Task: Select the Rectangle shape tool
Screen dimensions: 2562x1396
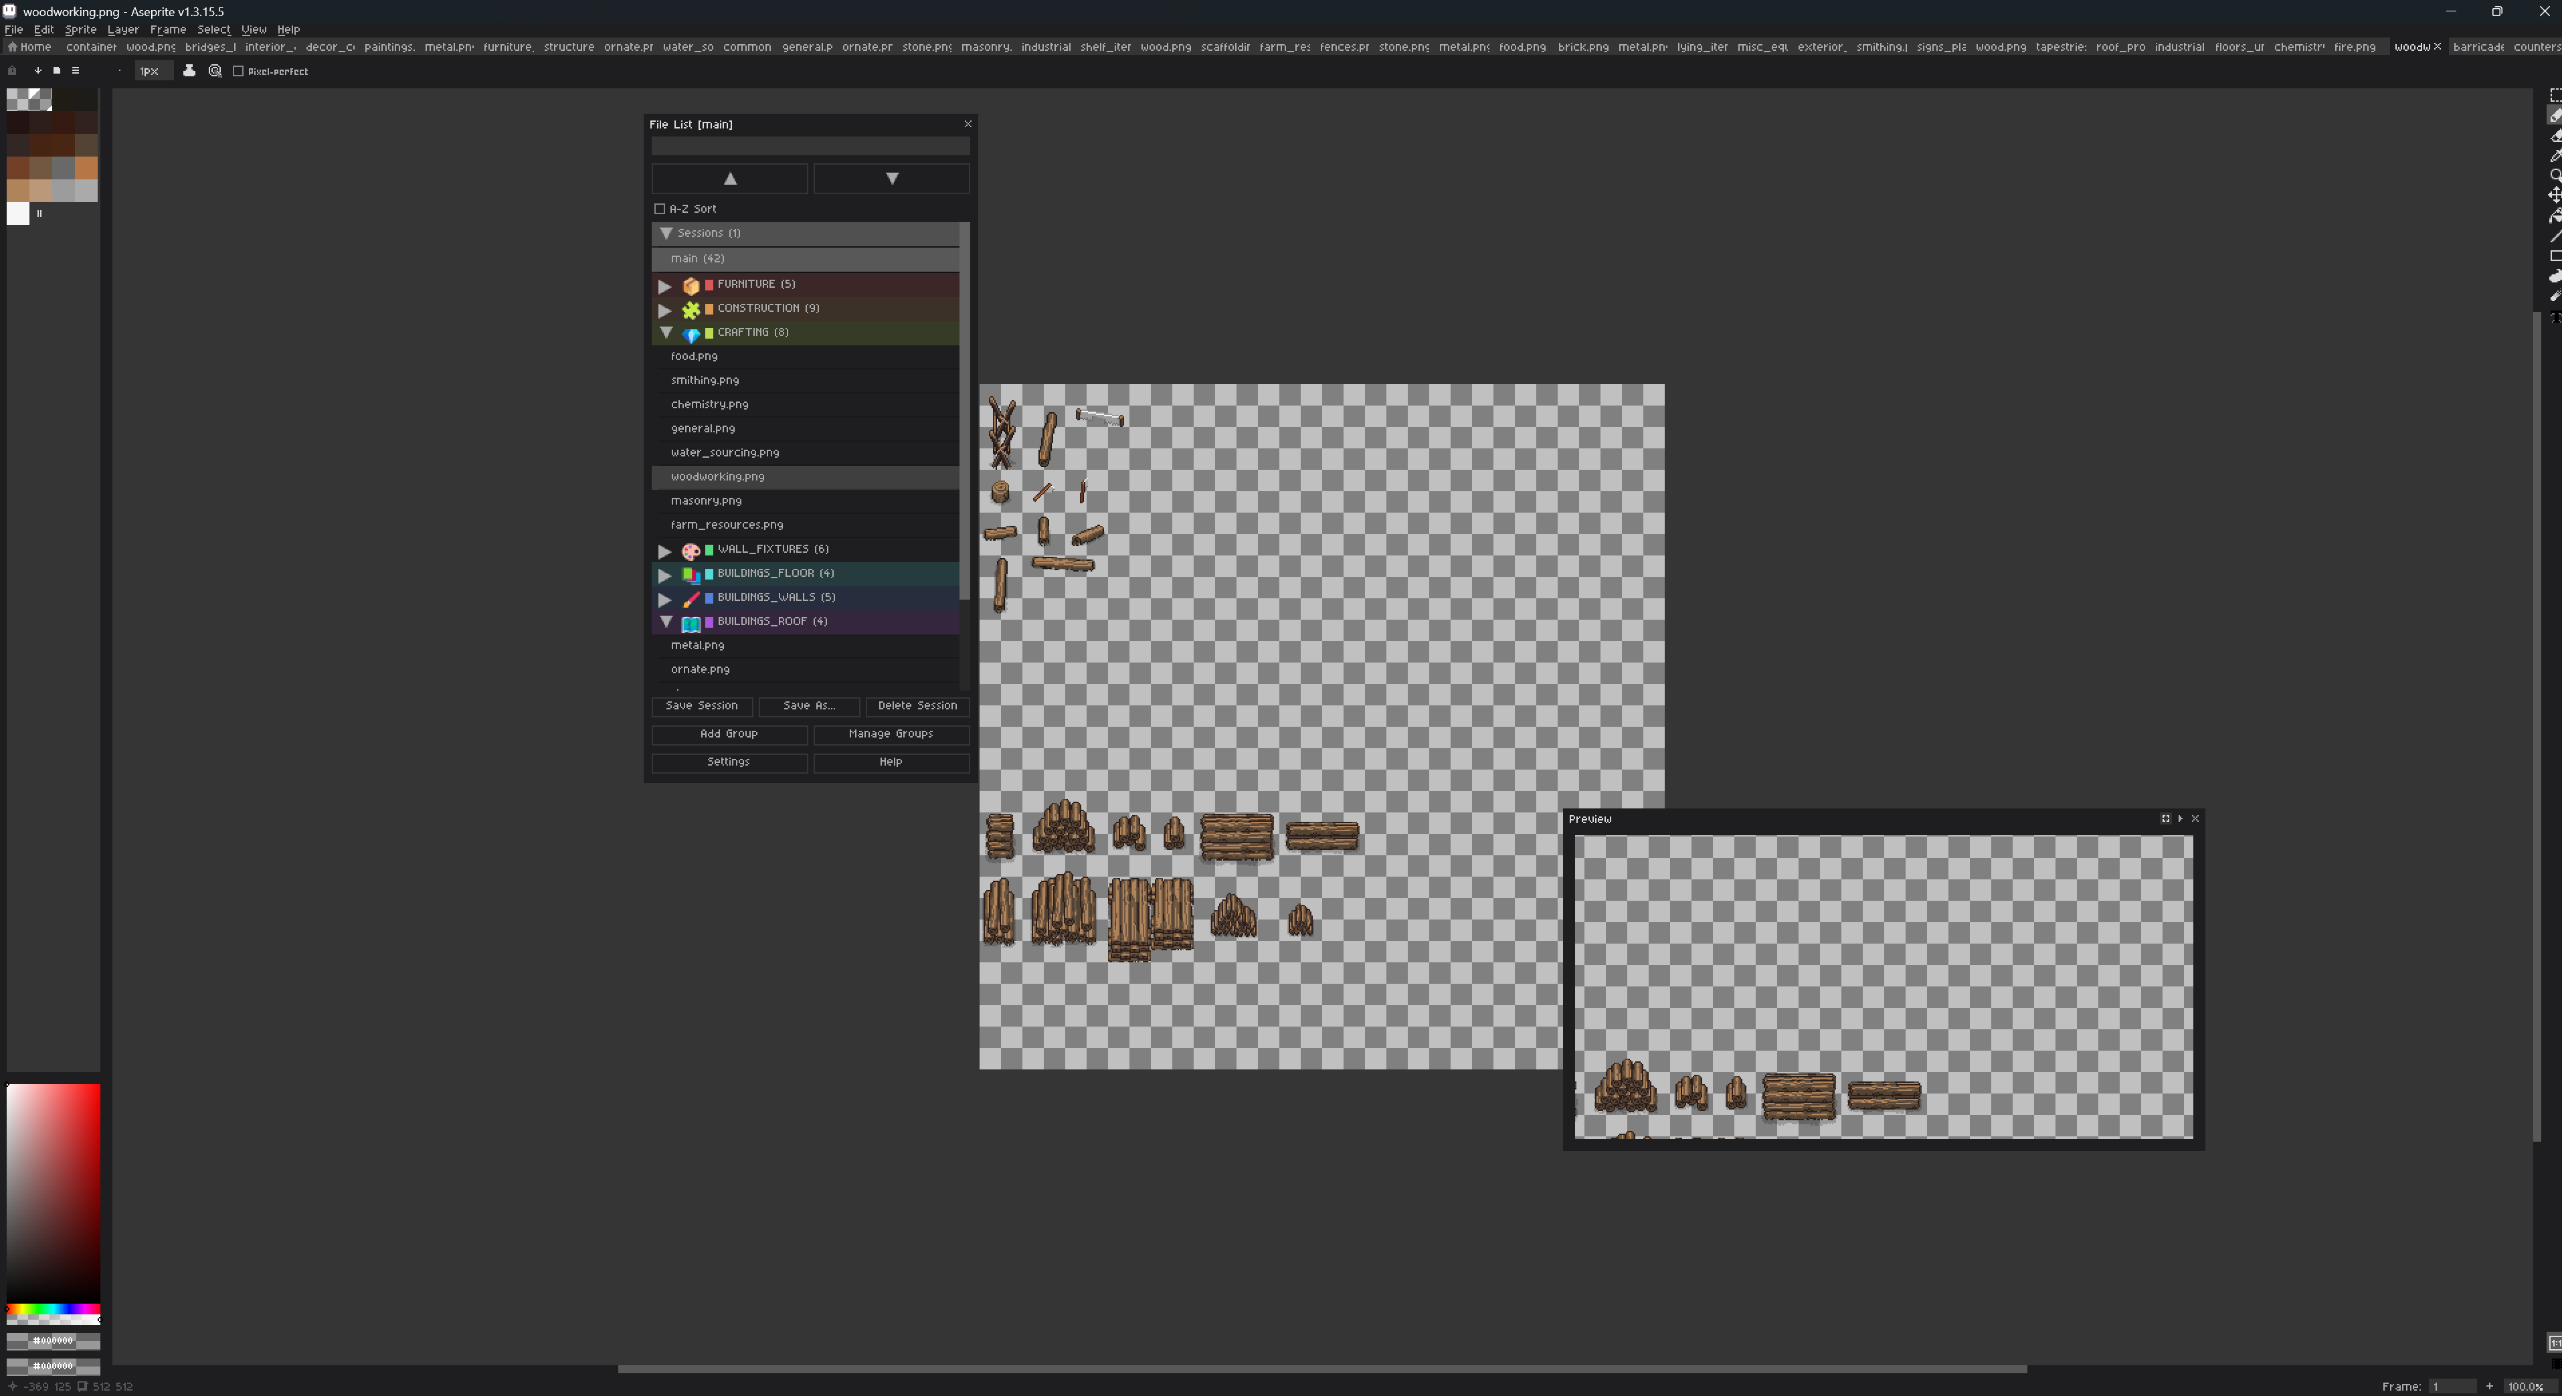Action: tap(2555, 257)
